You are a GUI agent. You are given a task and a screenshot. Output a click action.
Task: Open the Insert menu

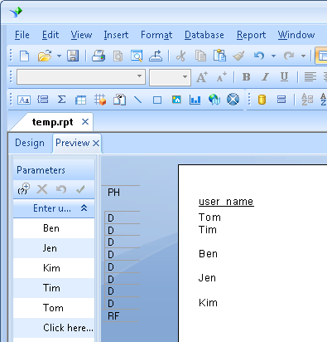(116, 35)
